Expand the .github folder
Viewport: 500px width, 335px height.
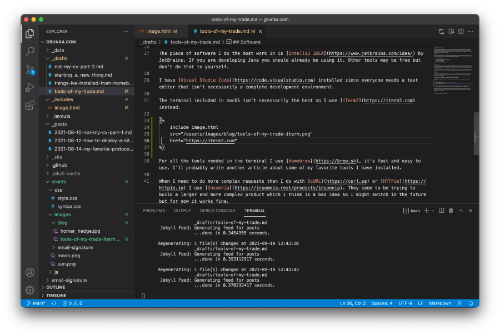click(87, 165)
